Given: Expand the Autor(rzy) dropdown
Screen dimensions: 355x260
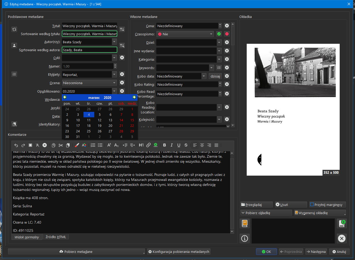Looking at the screenshot, I should (114, 42).
